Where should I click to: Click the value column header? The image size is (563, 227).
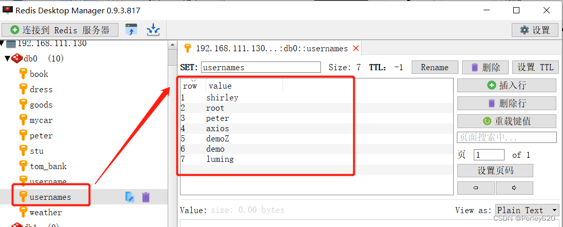(x=244, y=86)
